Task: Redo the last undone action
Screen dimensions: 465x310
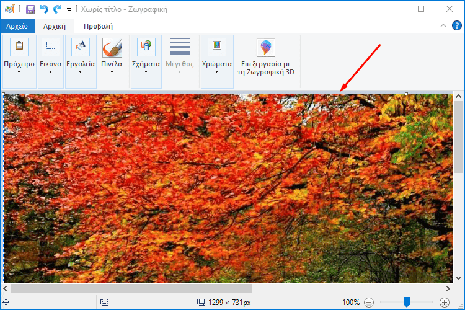Action: pos(57,9)
